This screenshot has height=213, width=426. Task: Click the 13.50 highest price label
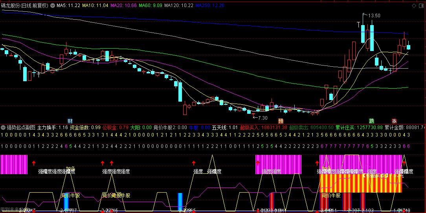click(x=374, y=16)
